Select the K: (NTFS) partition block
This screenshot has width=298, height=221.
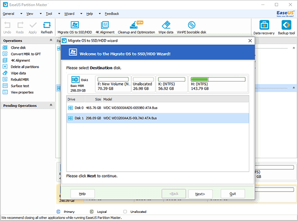click(x=172, y=84)
